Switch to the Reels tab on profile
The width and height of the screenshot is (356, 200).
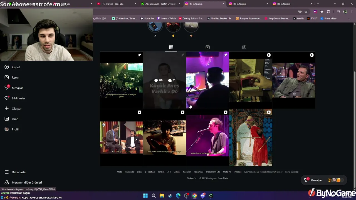207,47
